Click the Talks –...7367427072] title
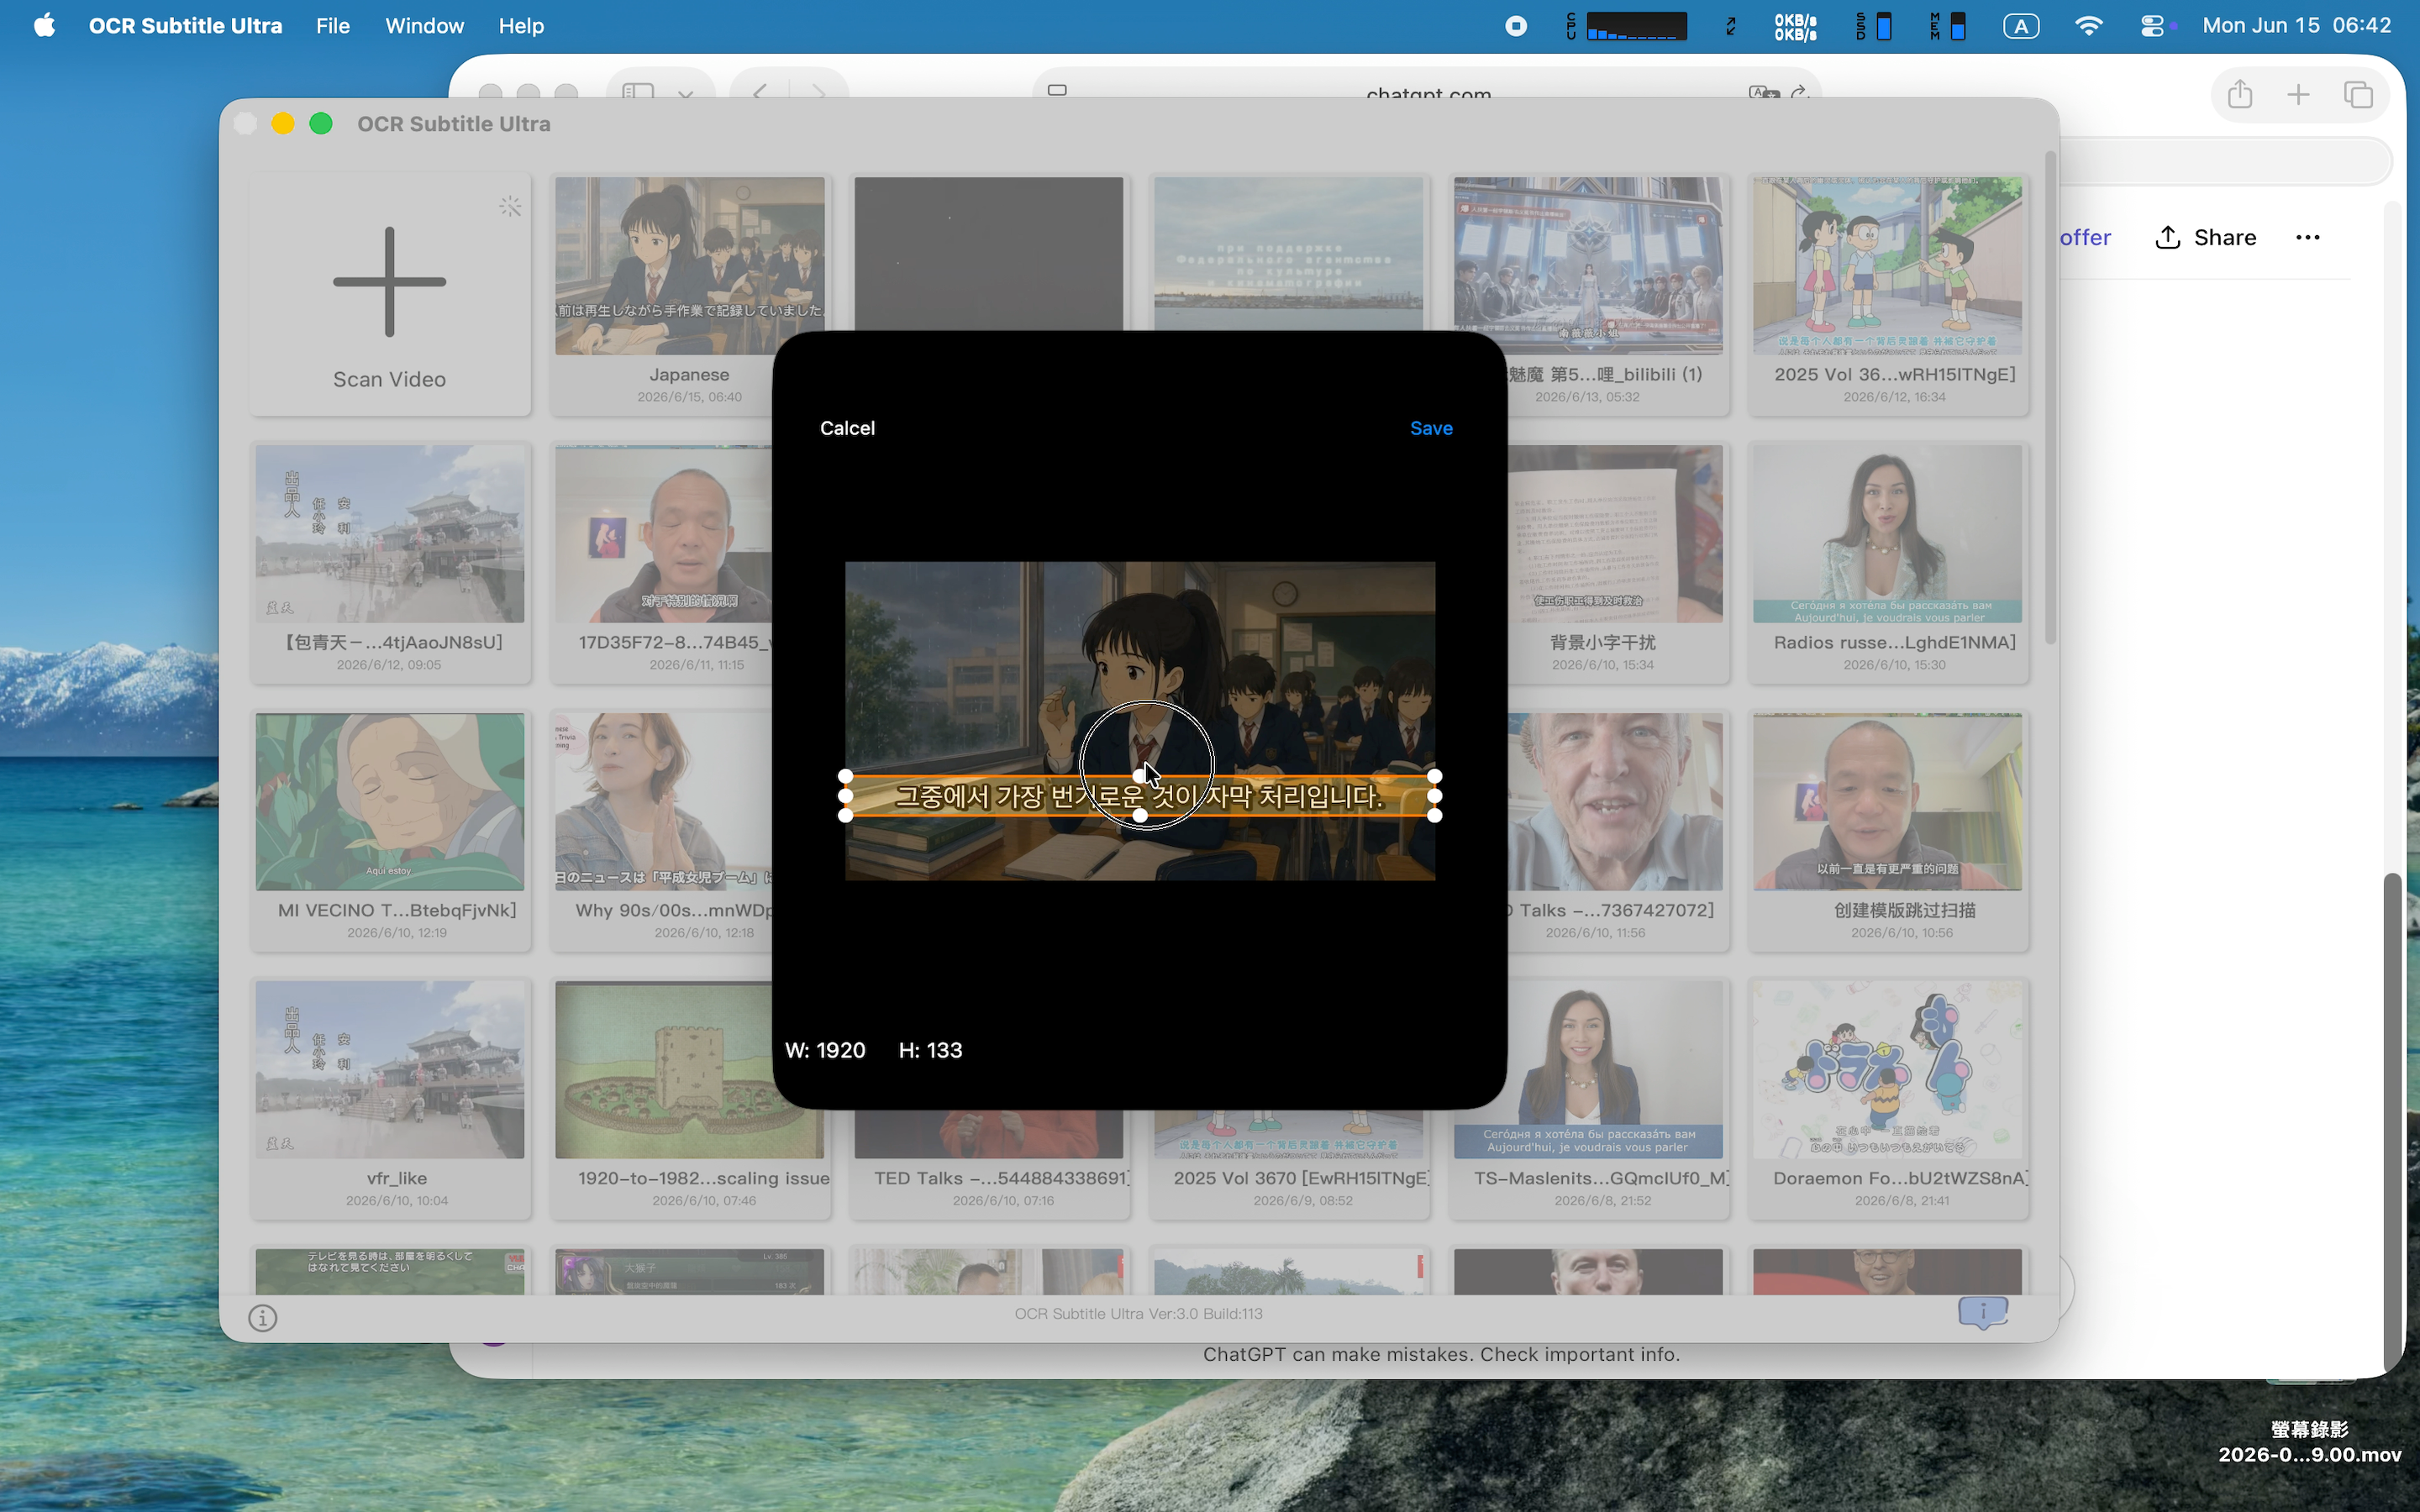The image size is (2420, 1512). point(1610,910)
